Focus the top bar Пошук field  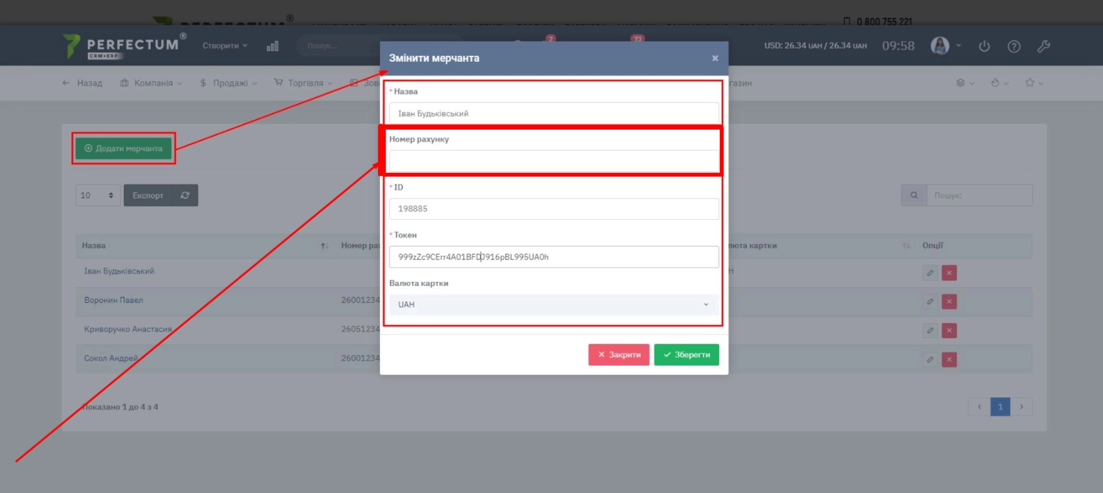(338, 45)
